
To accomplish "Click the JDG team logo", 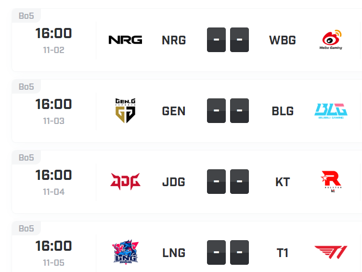I will click(x=125, y=182).
